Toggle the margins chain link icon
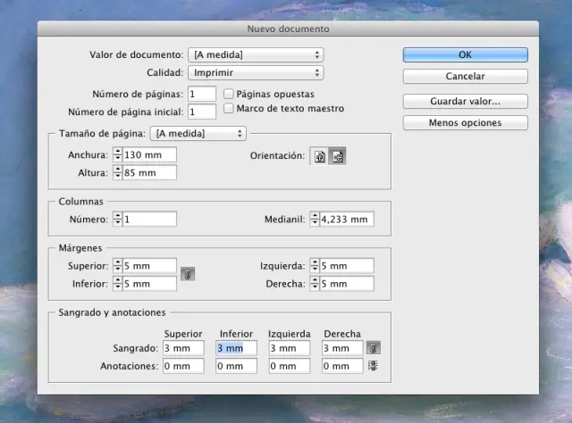 tap(186, 274)
